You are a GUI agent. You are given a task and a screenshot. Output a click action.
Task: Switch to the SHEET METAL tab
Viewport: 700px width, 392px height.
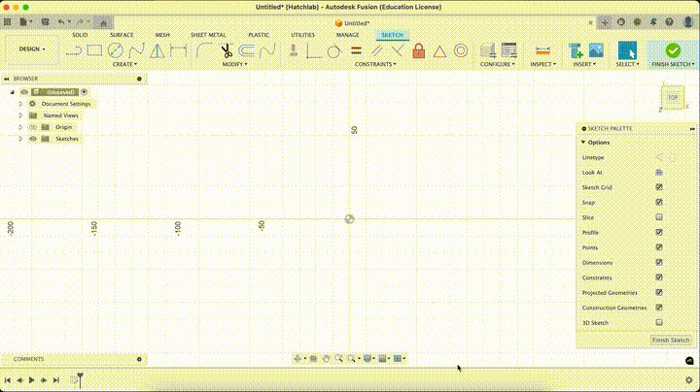coord(208,35)
